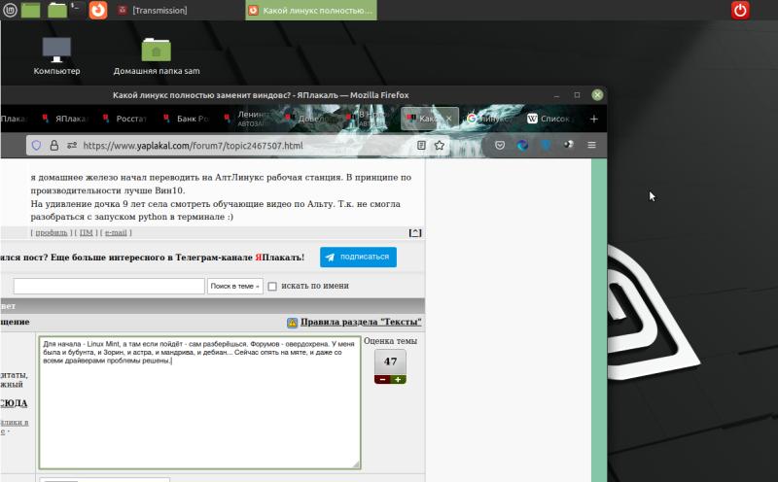Open the Правила раздела "Тексты" link
The height and width of the screenshot is (482, 778).
(x=361, y=322)
